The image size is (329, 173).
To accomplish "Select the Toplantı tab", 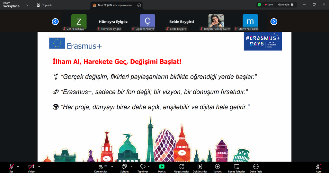I will coord(44,5).
